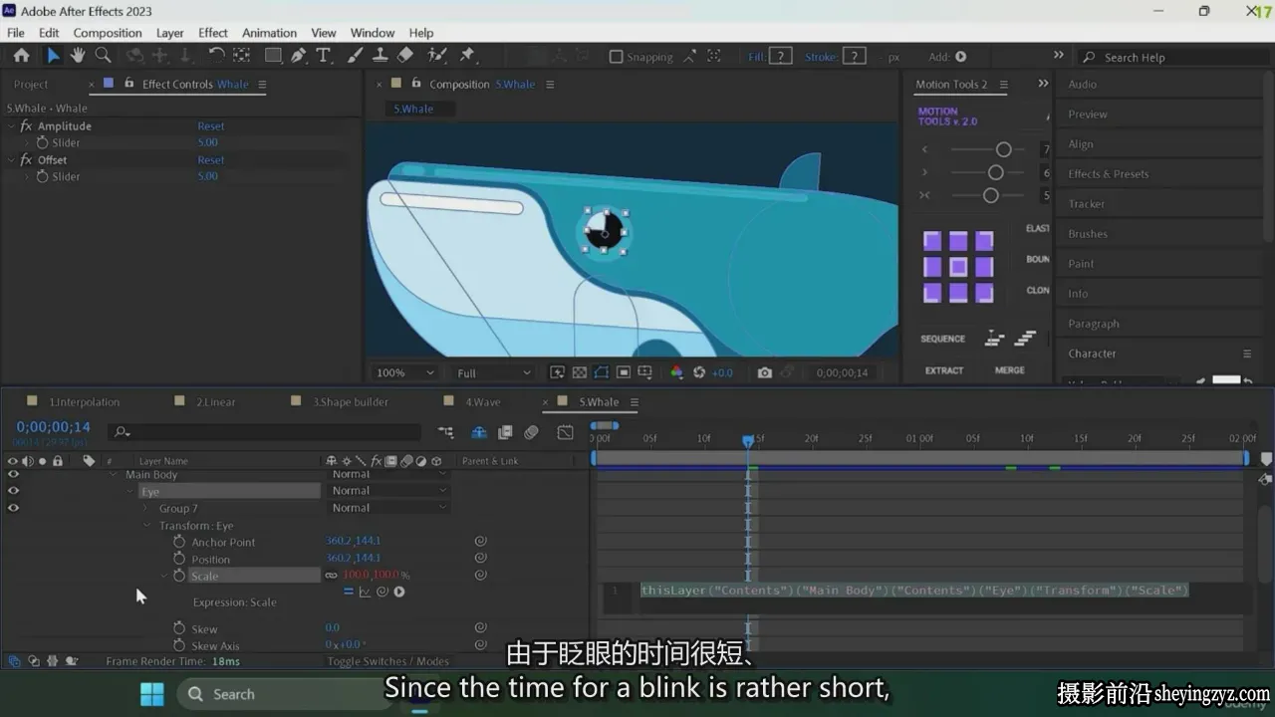Open the Full resolution dropdown
Image resolution: width=1275 pixels, height=717 pixels.
point(494,372)
